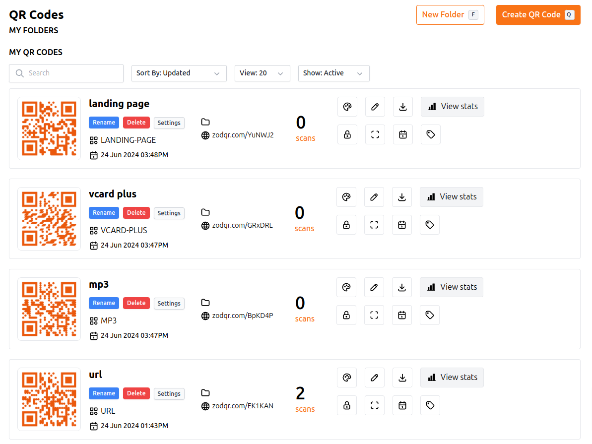Click the frame scan icon for url
This screenshot has width=592, height=444.
(375, 405)
